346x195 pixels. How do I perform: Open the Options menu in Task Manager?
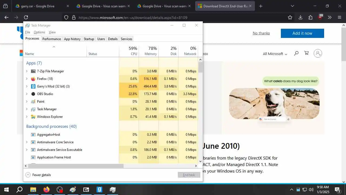[39, 32]
